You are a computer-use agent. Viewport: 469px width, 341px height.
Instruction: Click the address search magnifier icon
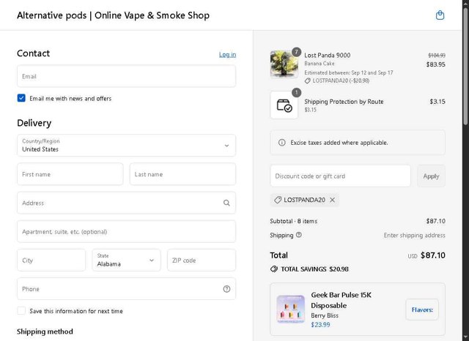point(226,203)
